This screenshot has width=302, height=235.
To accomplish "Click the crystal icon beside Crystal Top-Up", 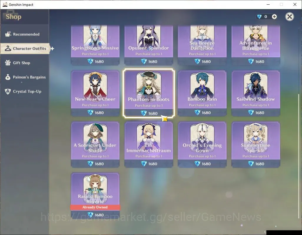I will coord(8,91).
